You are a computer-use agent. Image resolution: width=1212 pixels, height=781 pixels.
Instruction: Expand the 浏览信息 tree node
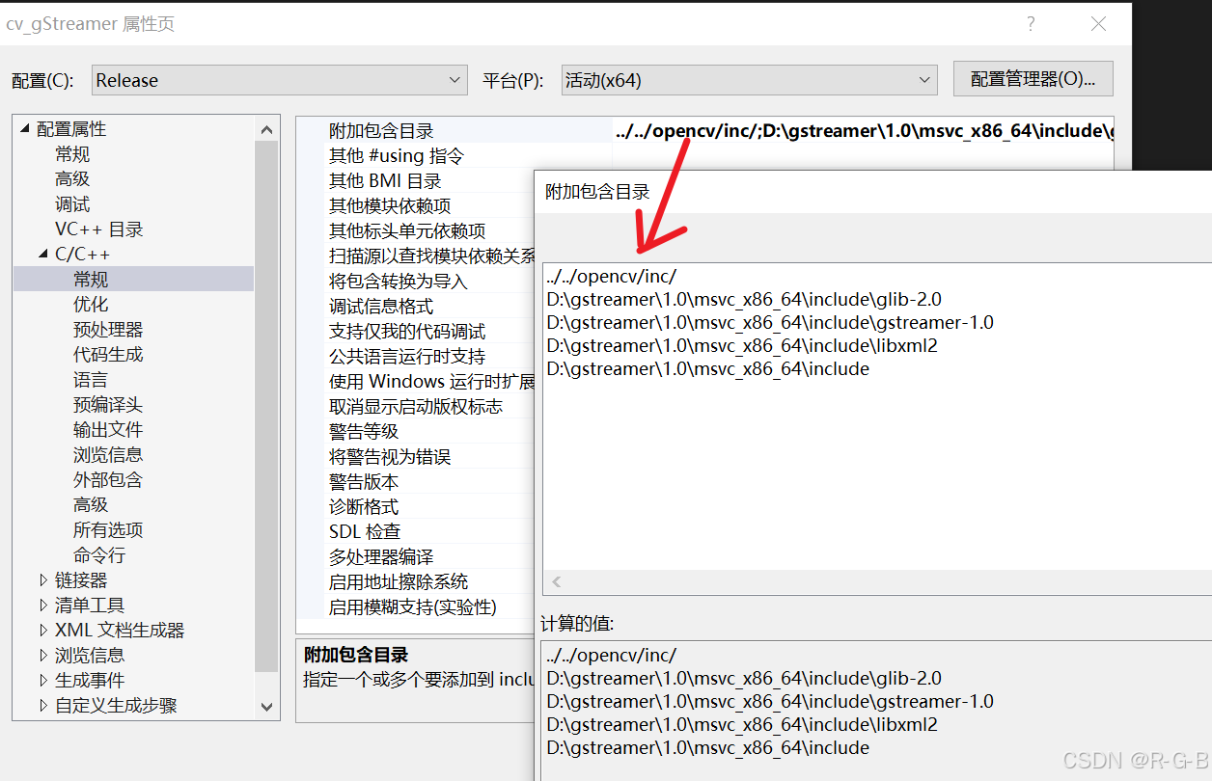click(42, 656)
